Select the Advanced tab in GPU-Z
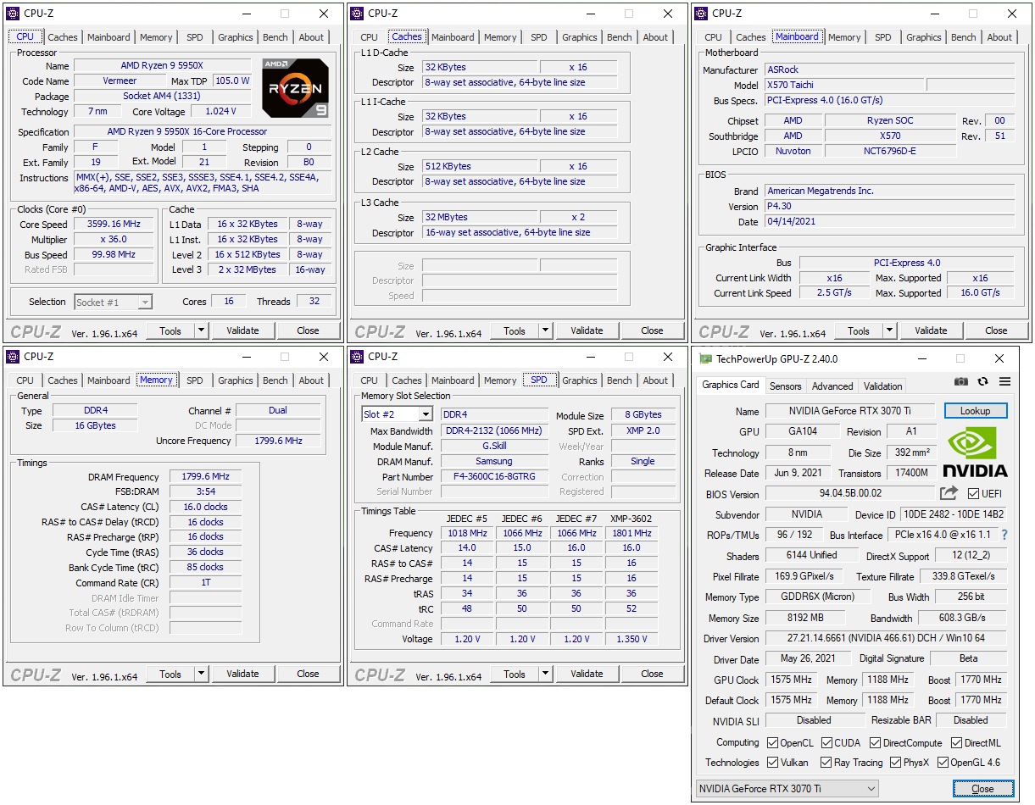Image resolution: width=1035 pixels, height=805 pixels. (832, 386)
